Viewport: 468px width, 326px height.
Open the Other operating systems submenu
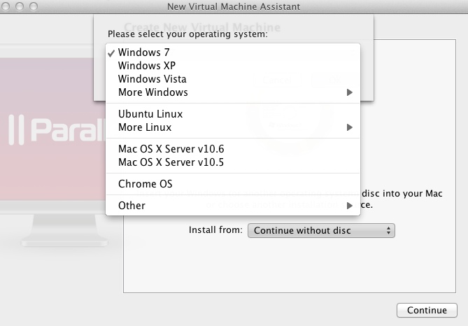point(233,206)
